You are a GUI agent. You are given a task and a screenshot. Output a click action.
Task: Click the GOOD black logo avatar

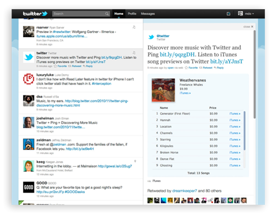(29, 187)
